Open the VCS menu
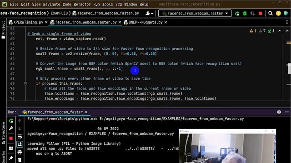Image resolution: width=291 pixels, height=163 pixels. pos(119,4)
